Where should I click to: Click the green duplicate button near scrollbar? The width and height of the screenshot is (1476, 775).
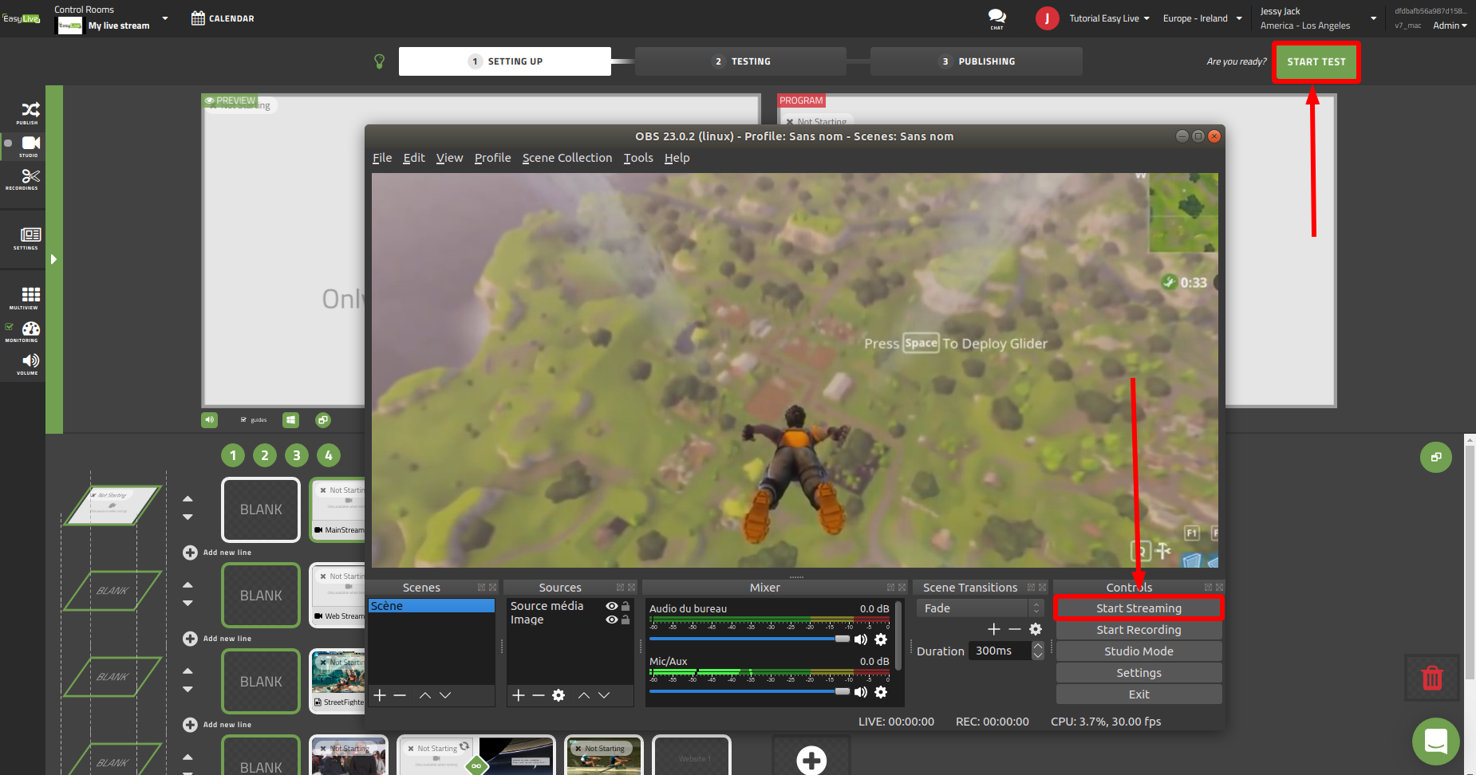pos(1435,457)
